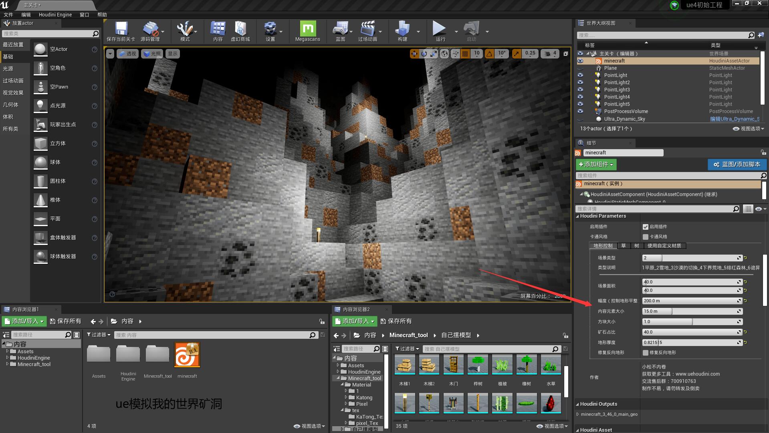Expand the Houdini Outputs section

click(x=577, y=404)
